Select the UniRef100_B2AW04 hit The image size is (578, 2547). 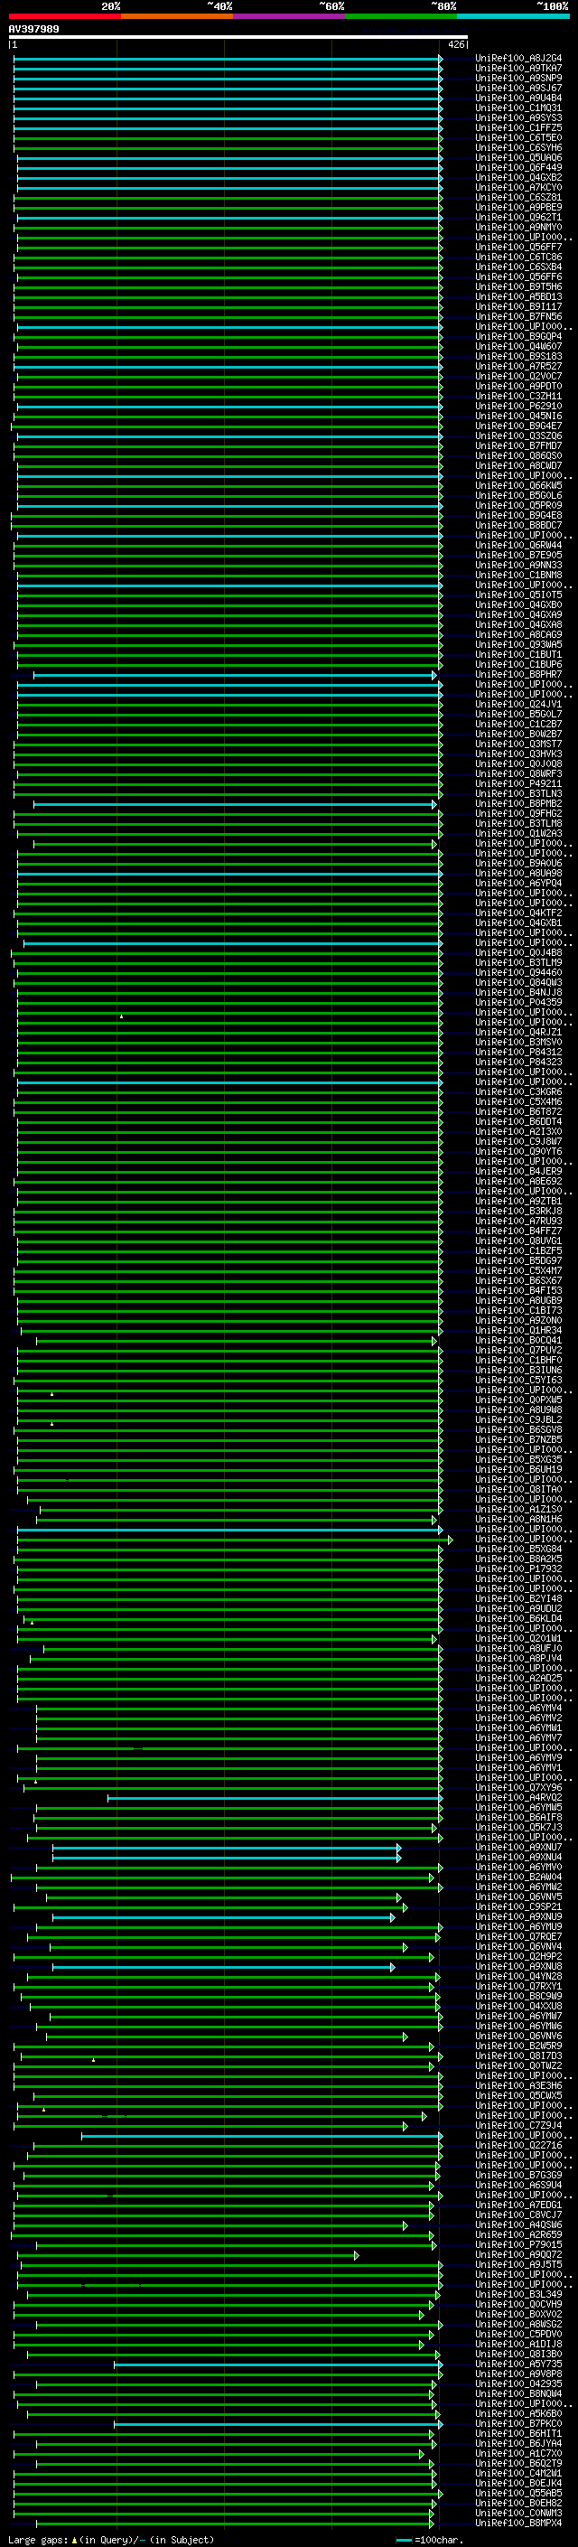[518, 1877]
